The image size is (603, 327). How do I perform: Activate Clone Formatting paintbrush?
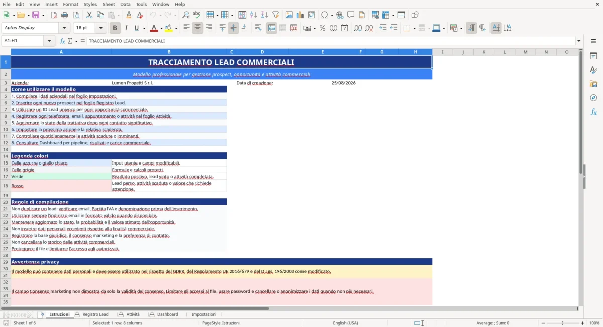129,15
